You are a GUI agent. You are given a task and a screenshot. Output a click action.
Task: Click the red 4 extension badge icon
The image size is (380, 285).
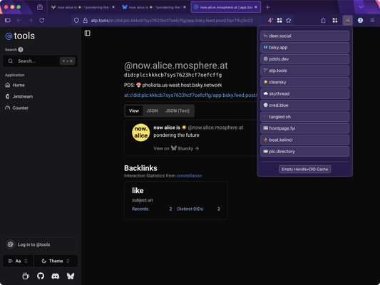point(270,21)
